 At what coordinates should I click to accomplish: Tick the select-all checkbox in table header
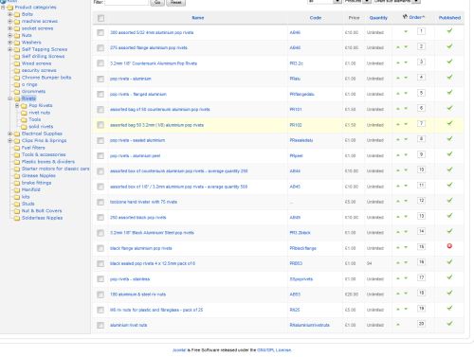pos(100,18)
